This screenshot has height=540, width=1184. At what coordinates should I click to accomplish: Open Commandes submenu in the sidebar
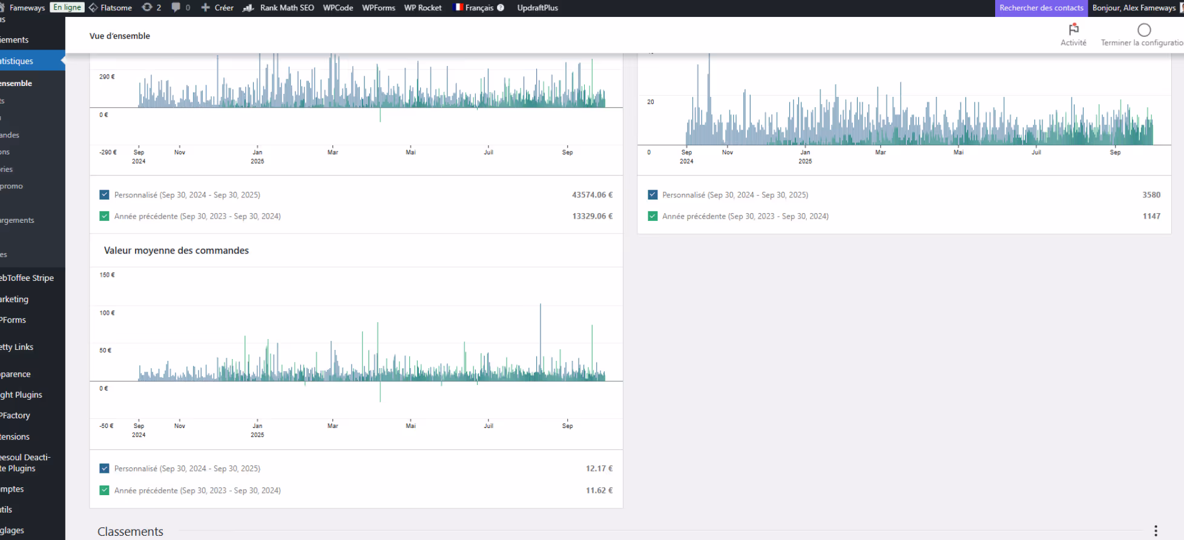point(10,134)
